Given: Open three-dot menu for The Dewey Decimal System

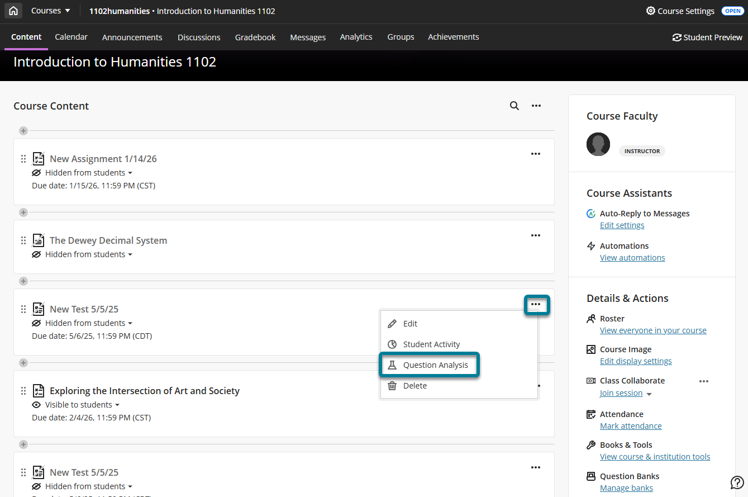Looking at the screenshot, I should [x=535, y=235].
